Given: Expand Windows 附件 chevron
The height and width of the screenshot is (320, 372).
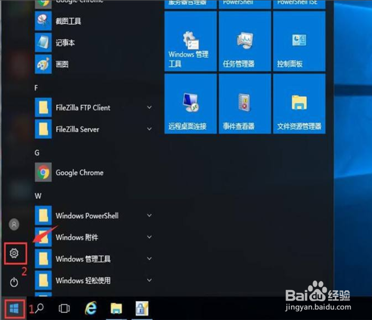Looking at the screenshot, I should point(149,237).
